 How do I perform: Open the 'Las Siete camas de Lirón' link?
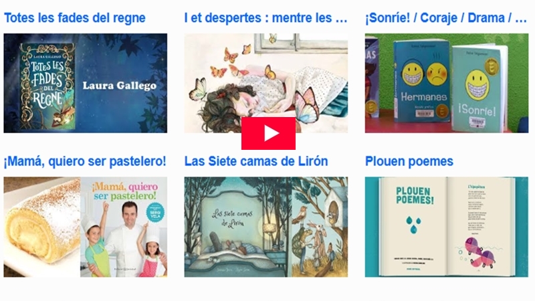(x=256, y=161)
